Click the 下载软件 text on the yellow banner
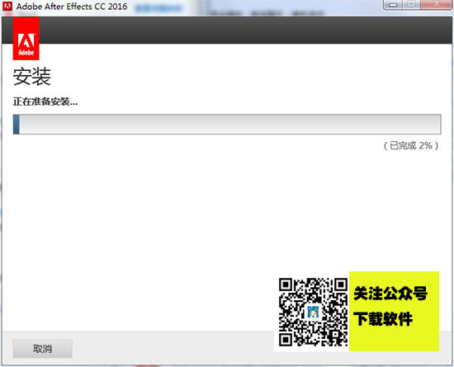Image resolution: width=454 pixels, height=367 pixels. (x=383, y=319)
